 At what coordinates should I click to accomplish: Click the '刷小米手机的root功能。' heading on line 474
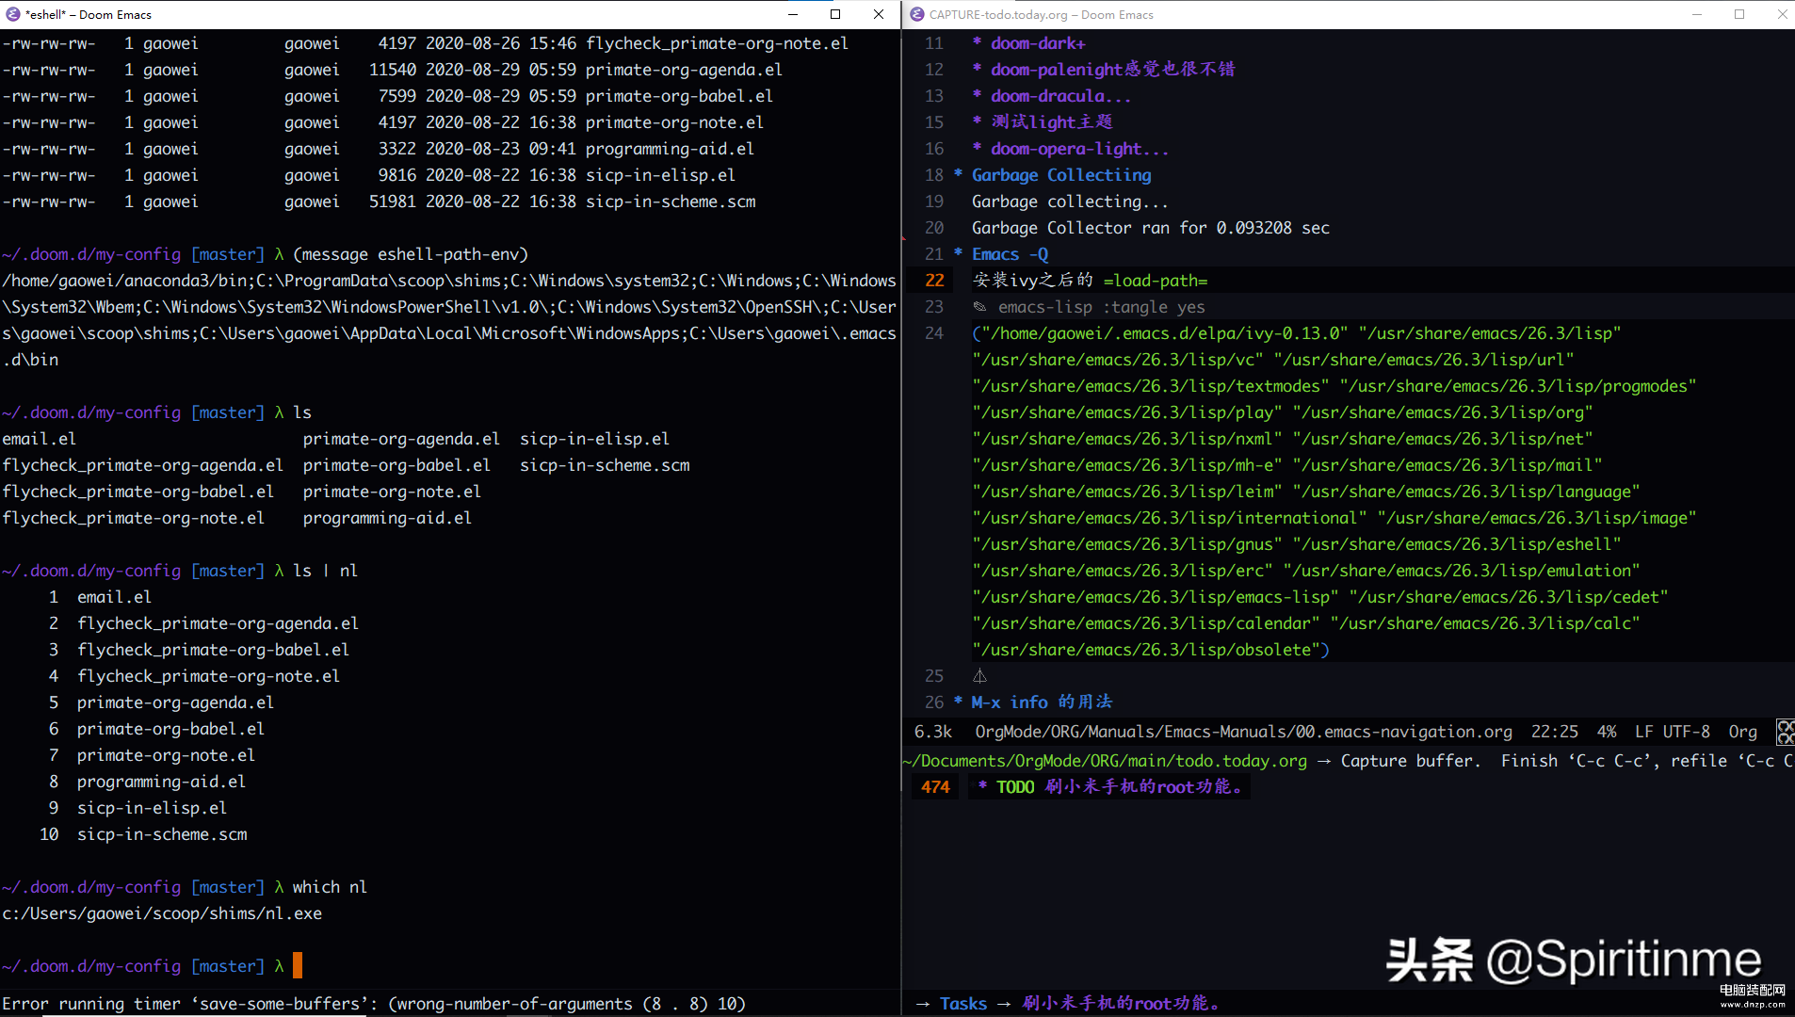(1144, 787)
